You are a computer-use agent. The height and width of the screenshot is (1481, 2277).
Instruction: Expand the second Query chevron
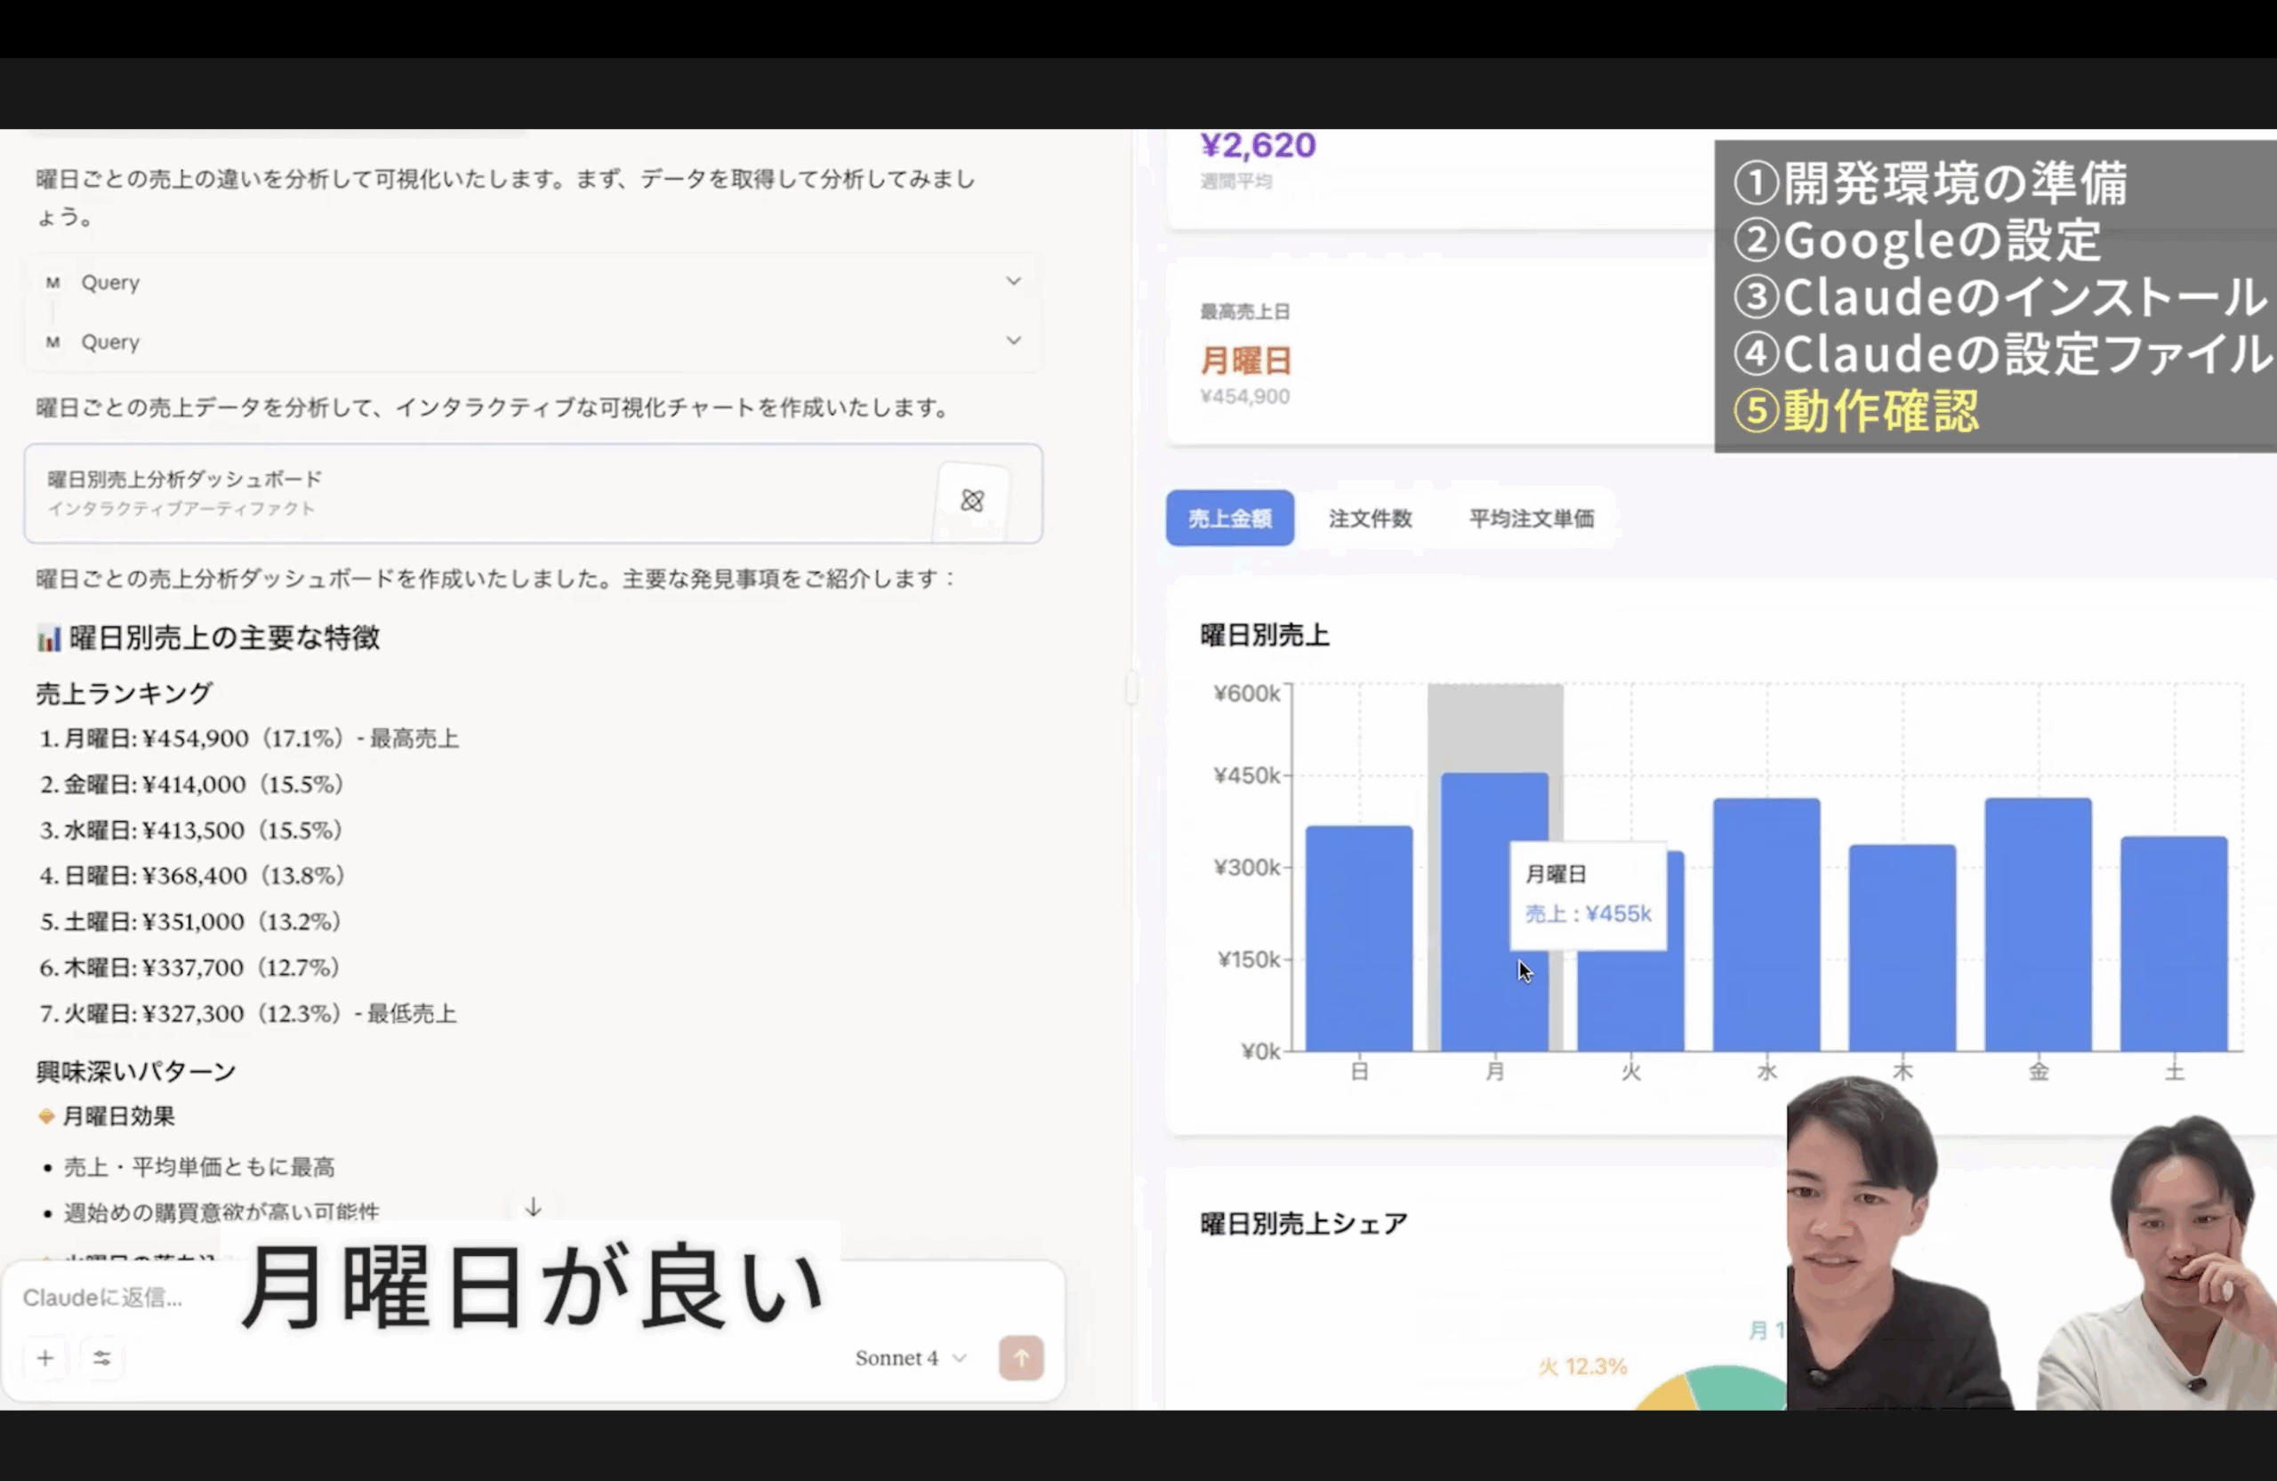(x=1013, y=341)
